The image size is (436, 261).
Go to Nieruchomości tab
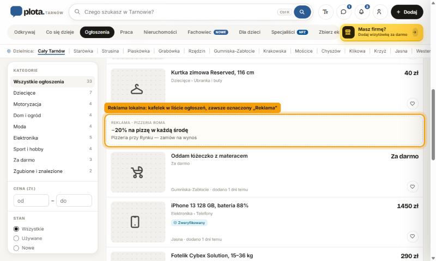160,32
